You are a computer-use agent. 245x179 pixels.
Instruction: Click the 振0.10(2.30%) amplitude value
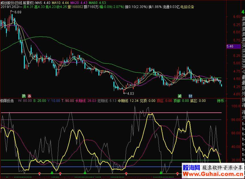pos(136,7)
